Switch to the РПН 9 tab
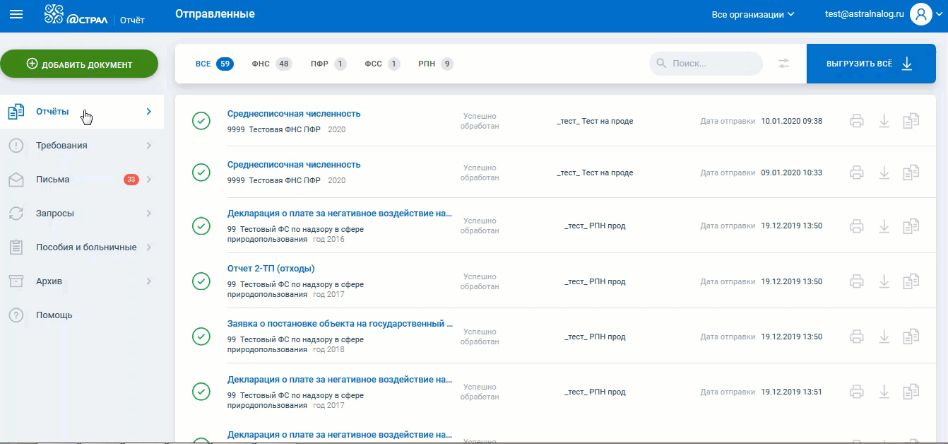The width and height of the screenshot is (948, 444). tap(436, 64)
